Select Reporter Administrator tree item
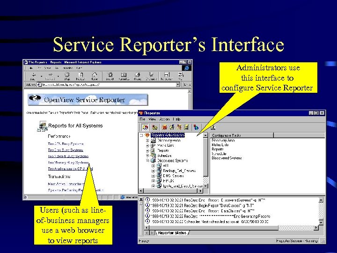337x253 pixels. pyautogui.click(x=168, y=135)
